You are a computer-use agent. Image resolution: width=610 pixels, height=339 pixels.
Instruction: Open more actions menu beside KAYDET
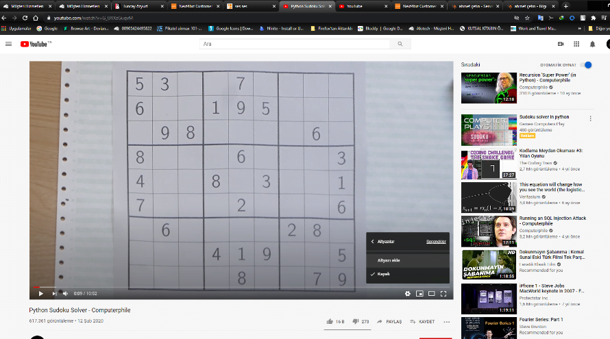coord(447,321)
